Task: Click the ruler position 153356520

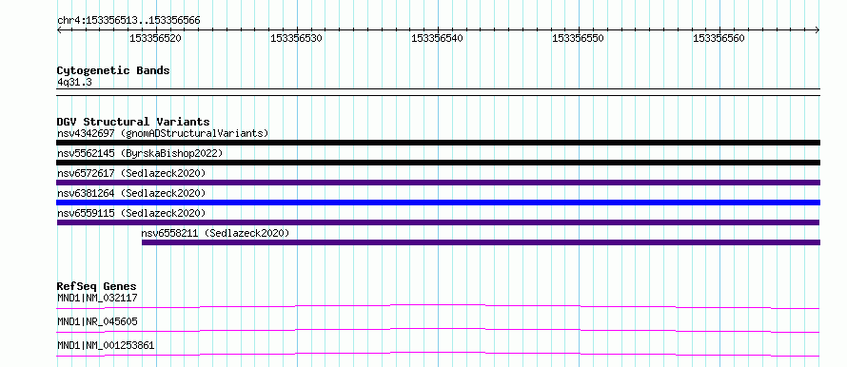Action: pyautogui.click(x=155, y=38)
